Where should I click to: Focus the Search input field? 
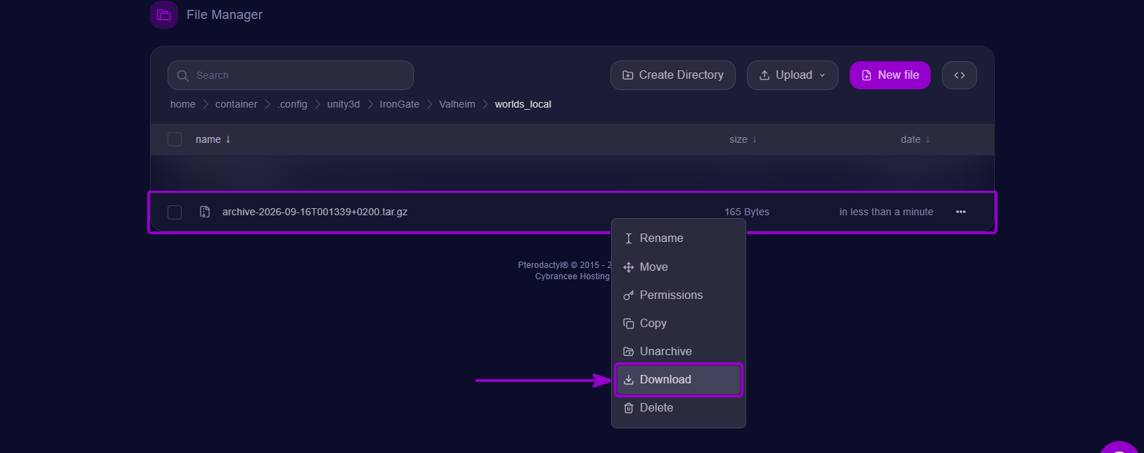click(290, 75)
